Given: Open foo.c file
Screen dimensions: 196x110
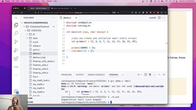Looking at the screenshot, I should click(36, 77).
